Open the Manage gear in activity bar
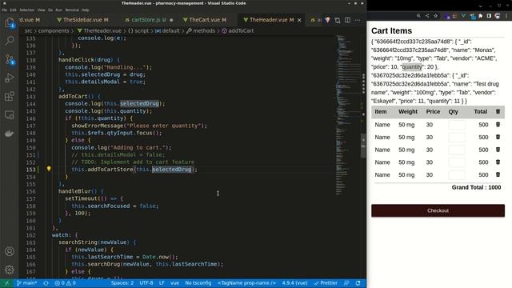Viewport: 512px width, 288px height. click(x=10, y=270)
